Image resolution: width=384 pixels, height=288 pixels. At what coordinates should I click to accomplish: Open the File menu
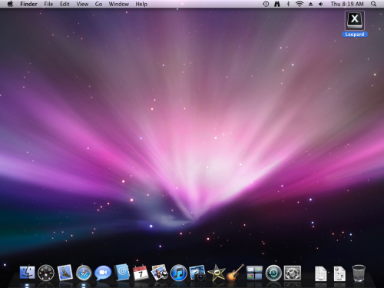[x=48, y=4]
